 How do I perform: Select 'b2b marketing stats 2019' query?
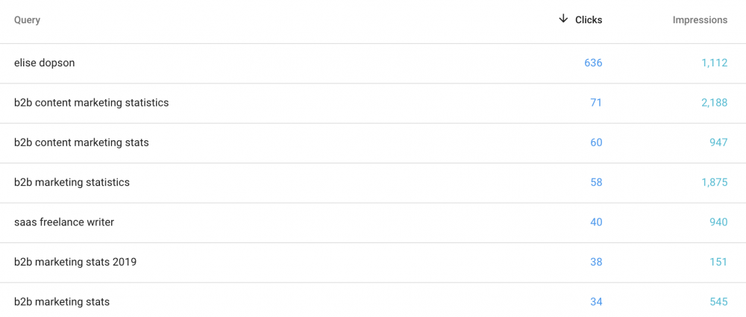(75, 263)
